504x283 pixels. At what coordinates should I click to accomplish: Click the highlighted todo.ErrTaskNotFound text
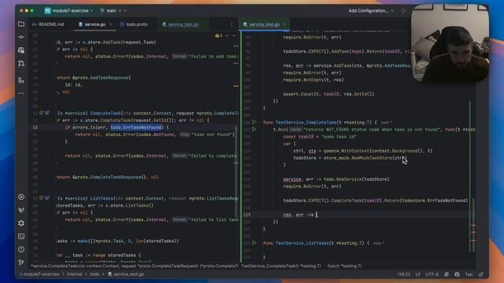click(x=135, y=127)
